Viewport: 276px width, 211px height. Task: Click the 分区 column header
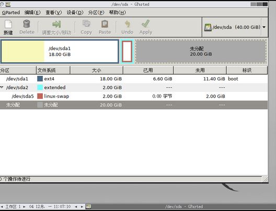(x=18, y=71)
